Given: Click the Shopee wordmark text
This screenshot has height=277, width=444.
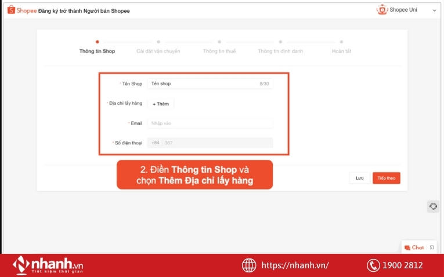Looking at the screenshot, I should point(27,10).
